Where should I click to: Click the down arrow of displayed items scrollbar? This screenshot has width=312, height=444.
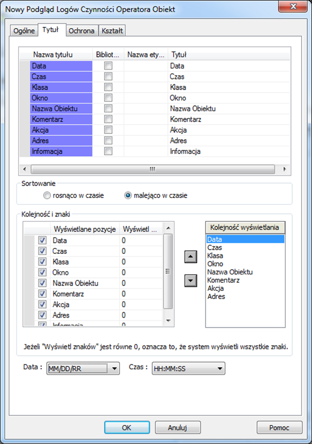coord(169,321)
